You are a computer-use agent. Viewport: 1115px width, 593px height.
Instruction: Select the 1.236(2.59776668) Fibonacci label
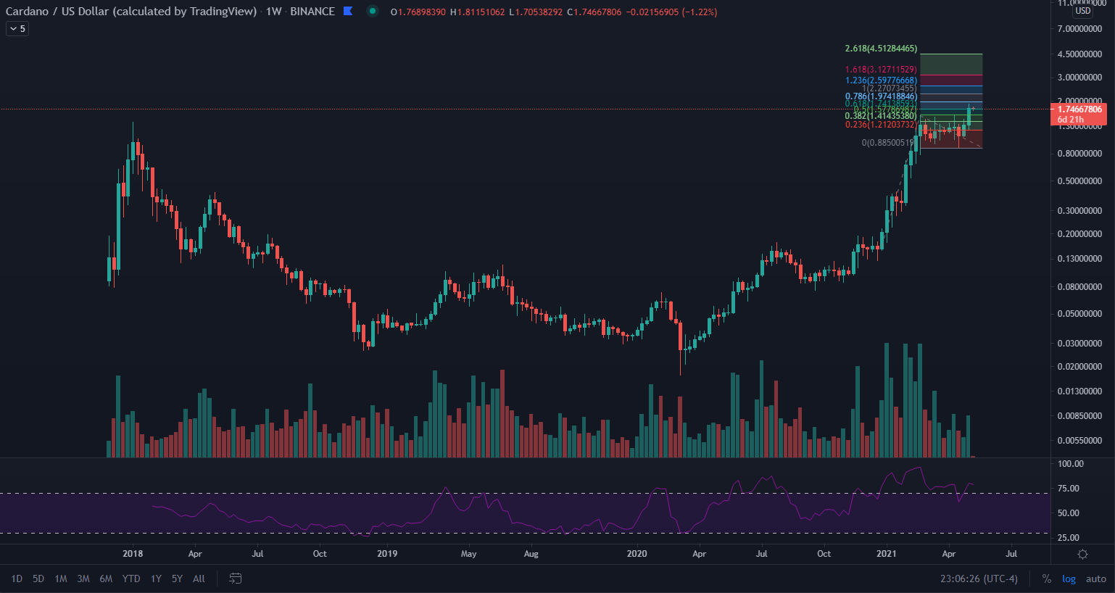(x=881, y=80)
